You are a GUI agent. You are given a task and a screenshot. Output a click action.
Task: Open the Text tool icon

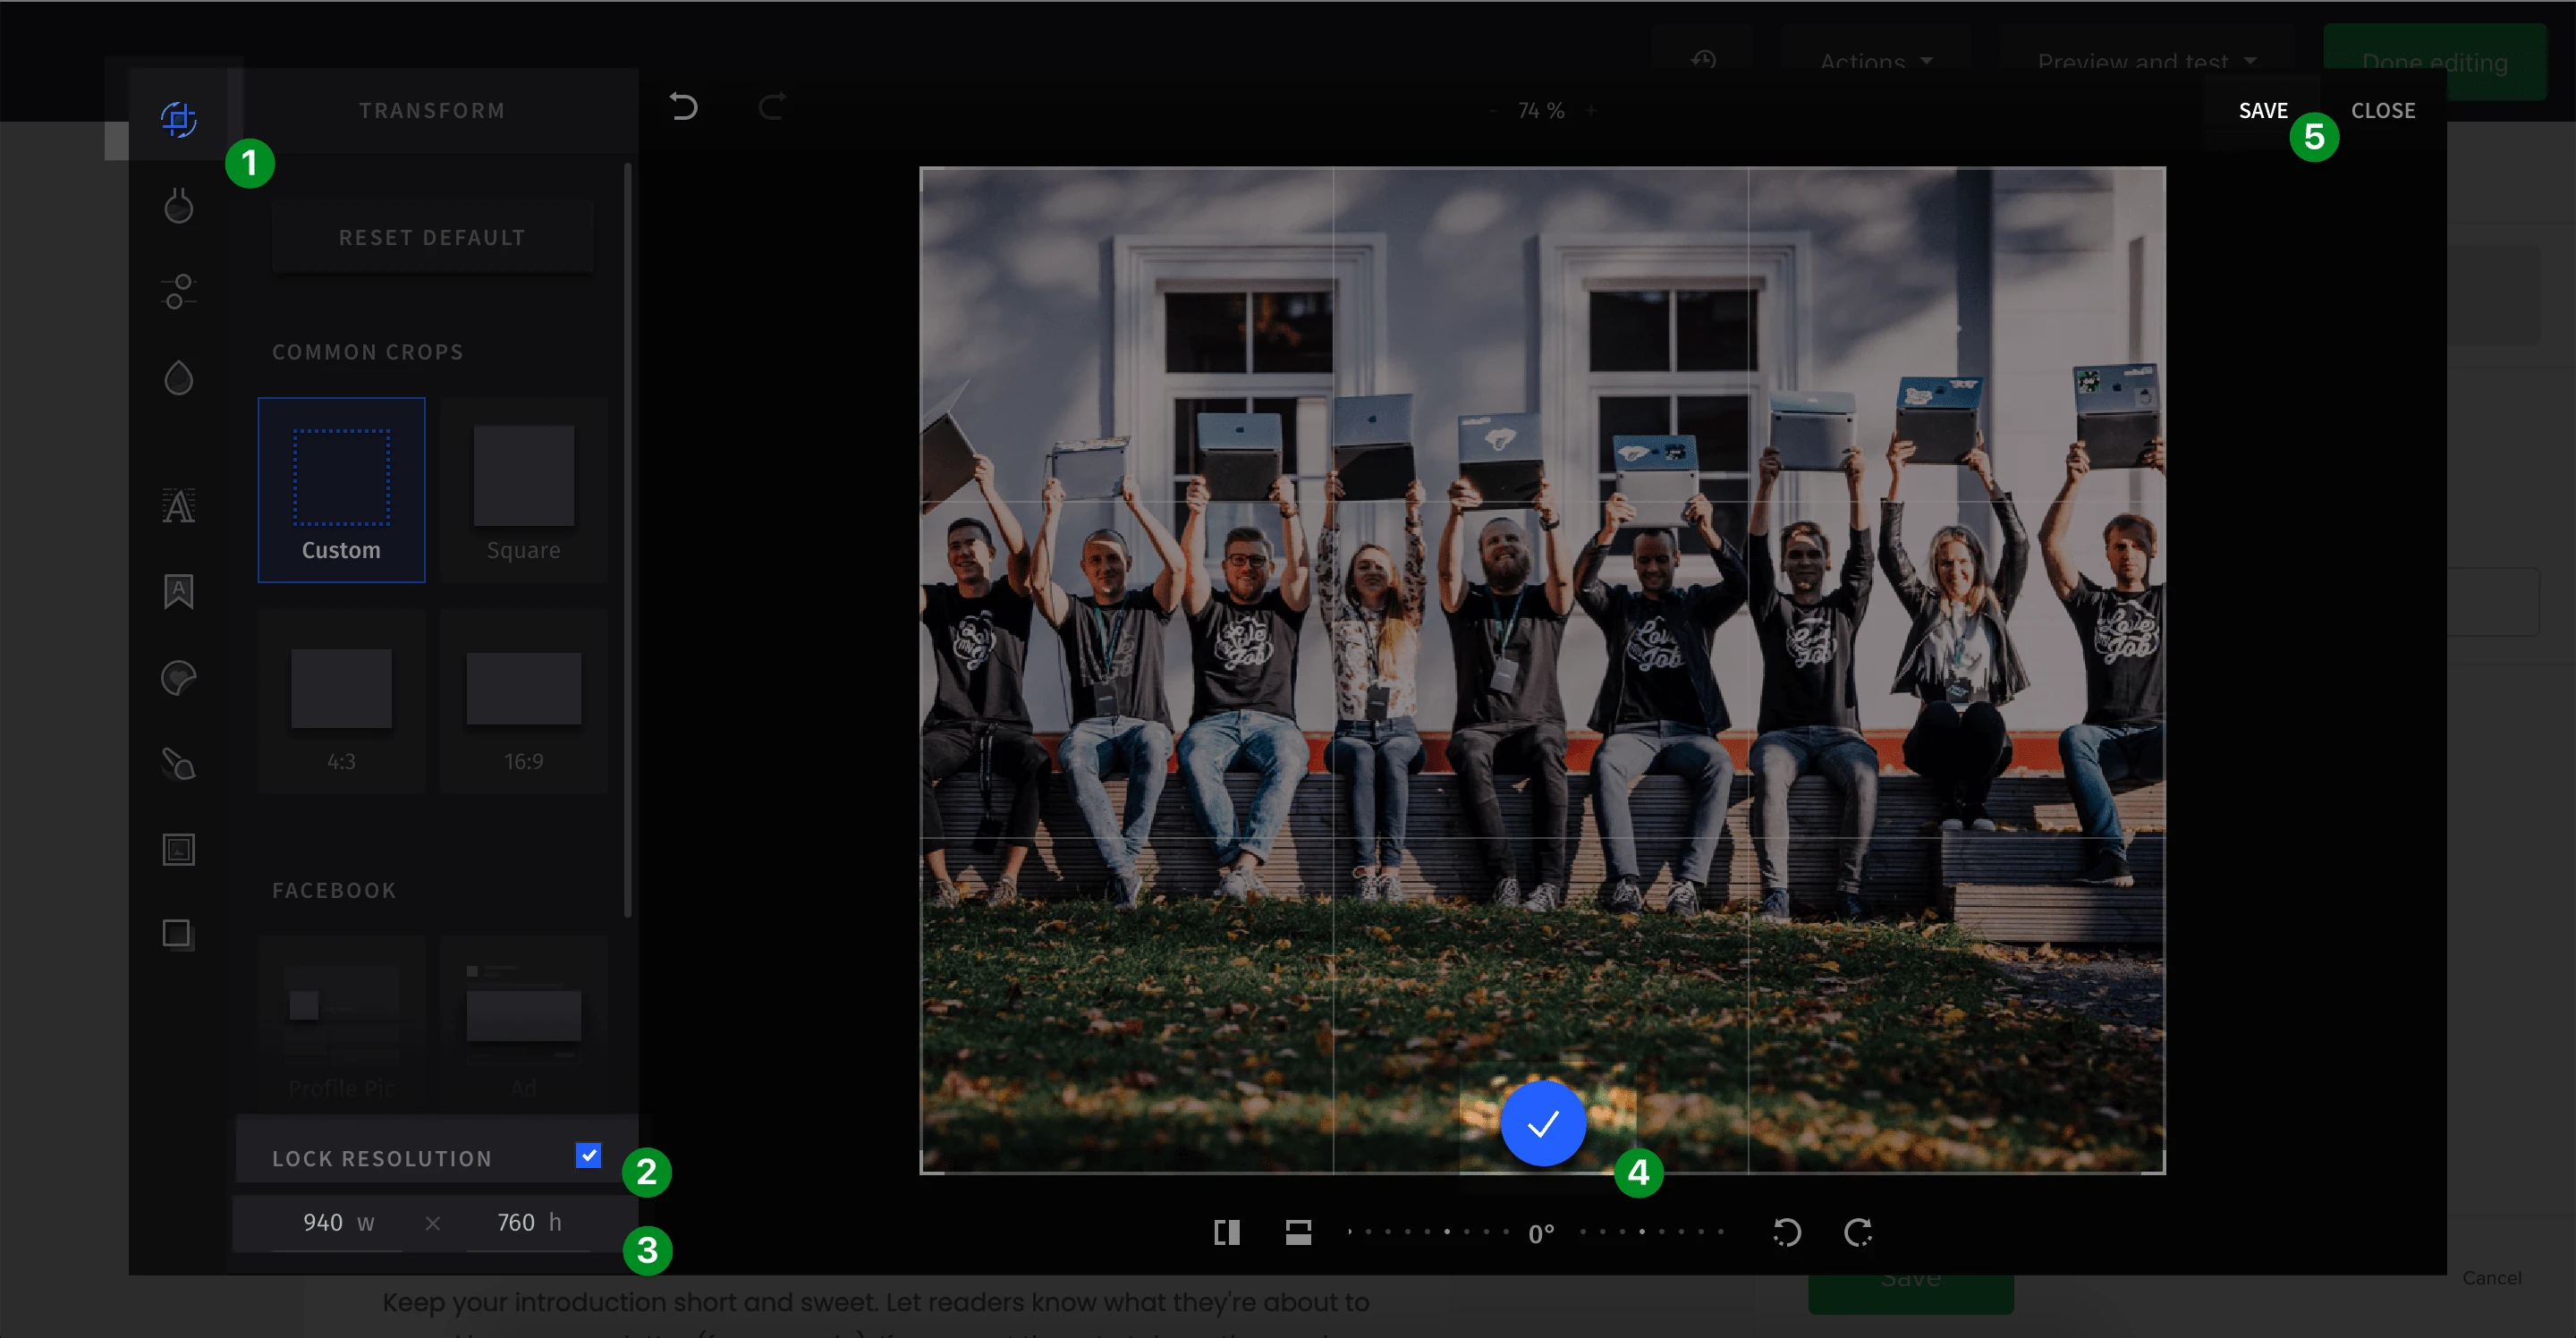click(x=178, y=506)
